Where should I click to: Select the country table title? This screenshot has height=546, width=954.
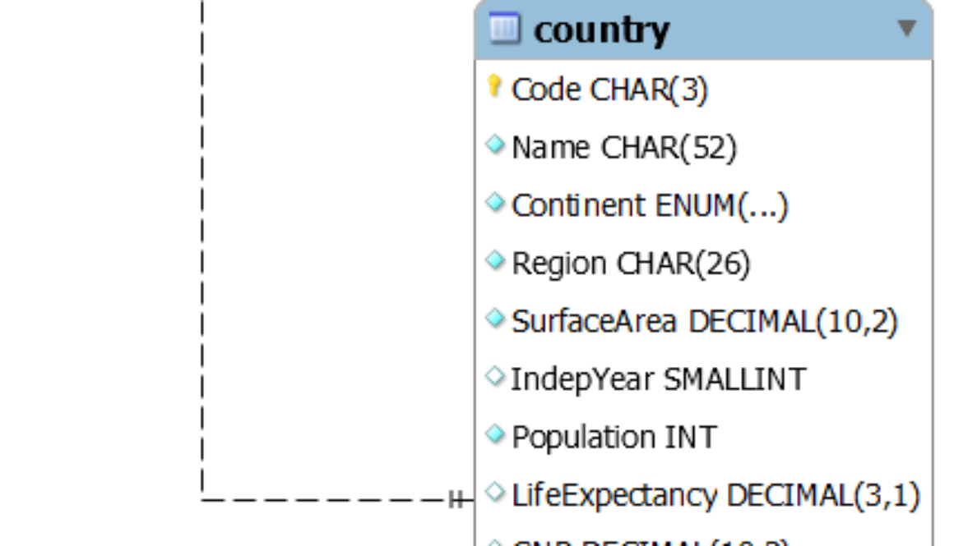pyautogui.click(x=601, y=30)
